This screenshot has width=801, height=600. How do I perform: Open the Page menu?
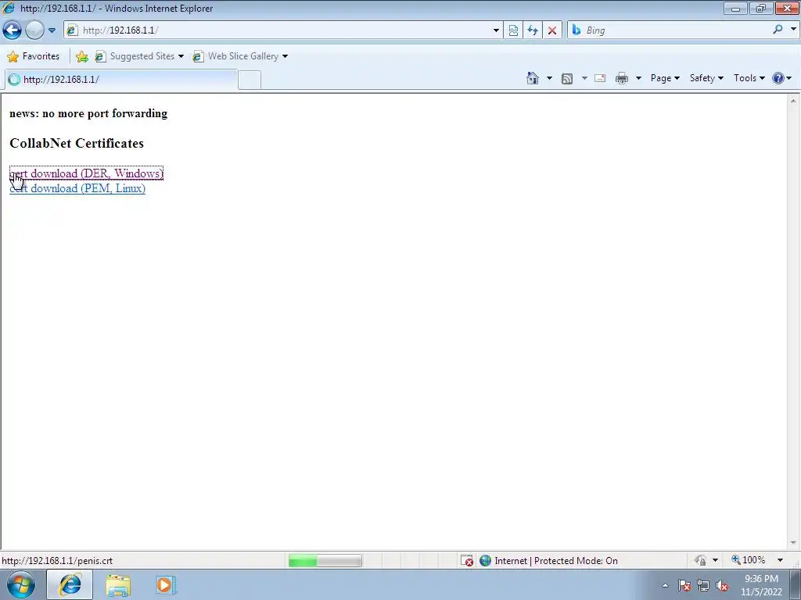tap(665, 78)
